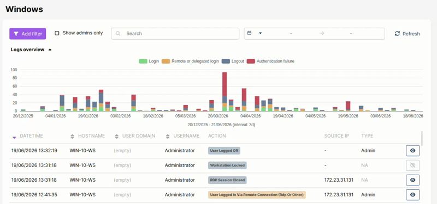The width and height of the screenshot is (437, 204).
Task: Click the SOURCE IP column header
Action: pyautogui.click(x=336, y=136)
